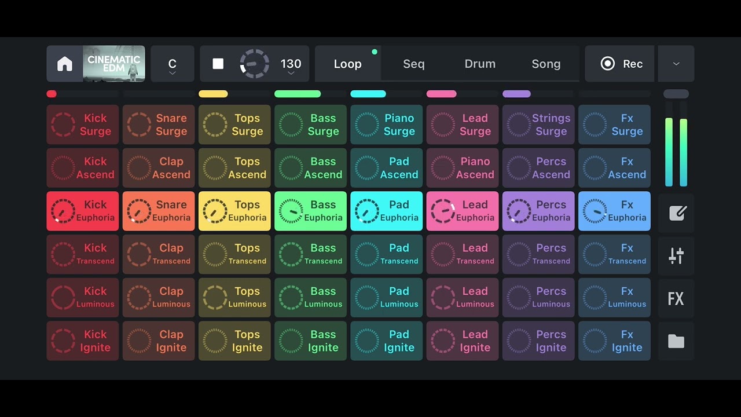Viewport: 741px width, 417px height.
Task: Launch the Clap Ascend pad
Action: coord(159,168)
